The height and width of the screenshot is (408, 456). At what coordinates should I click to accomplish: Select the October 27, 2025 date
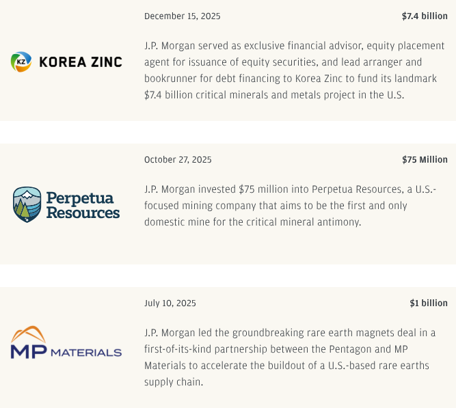[178, 160]
